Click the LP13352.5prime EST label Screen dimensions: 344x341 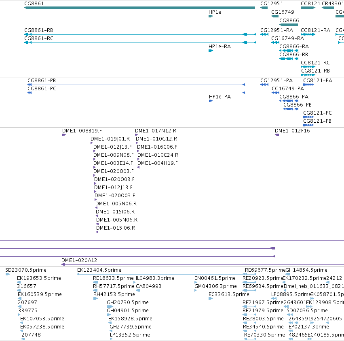coord(130,335)
